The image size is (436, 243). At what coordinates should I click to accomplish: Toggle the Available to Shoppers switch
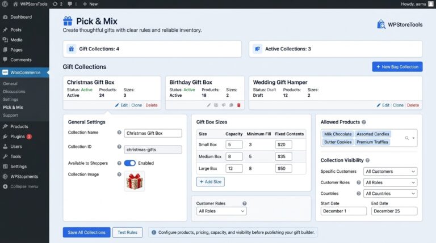click(130, 163)
